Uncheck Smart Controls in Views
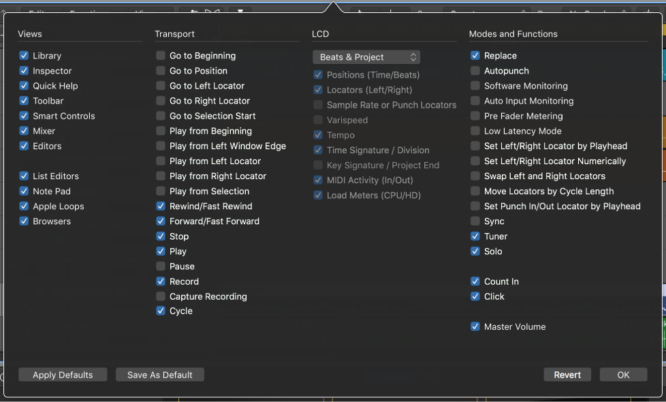Screen dimensions: 666x402 [x=25, y=116]
